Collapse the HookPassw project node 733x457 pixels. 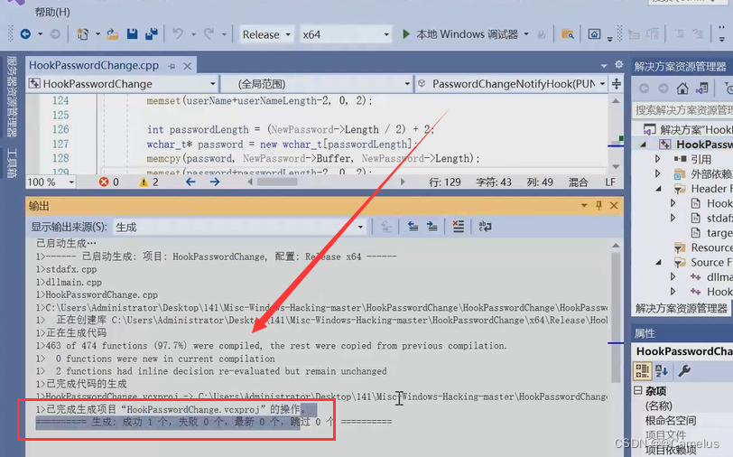tap(644, 145)
